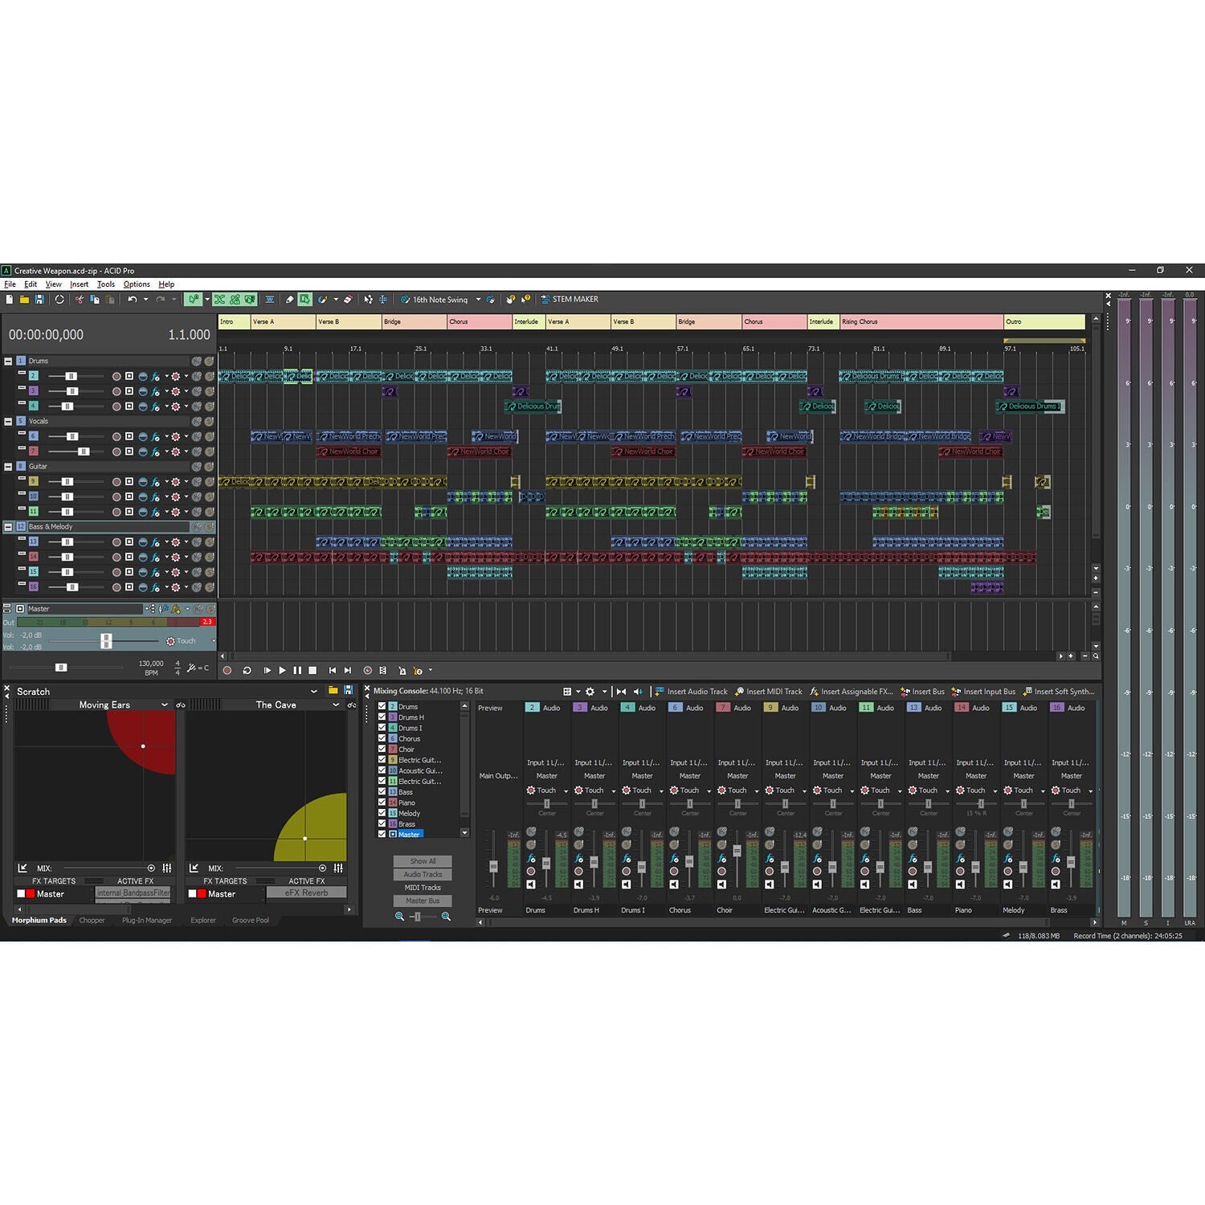Toggle the Brass channel checkbox
The height and width of the screenshot is (1205, 1205).
382,823
